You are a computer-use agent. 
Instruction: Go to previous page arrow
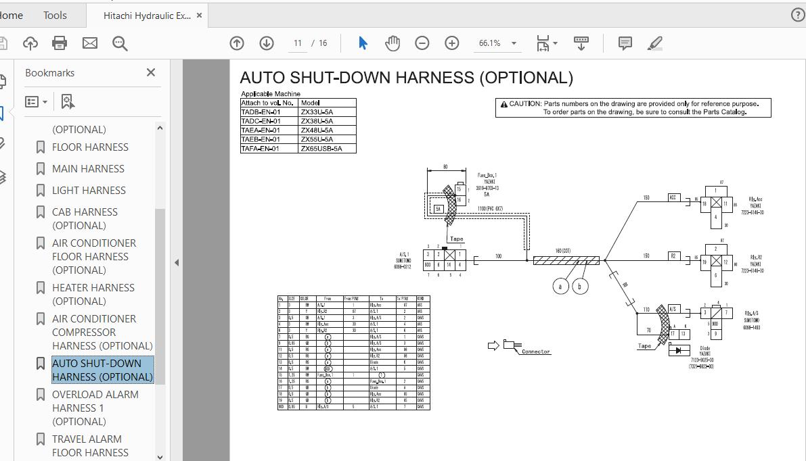(x=237, y=43)
